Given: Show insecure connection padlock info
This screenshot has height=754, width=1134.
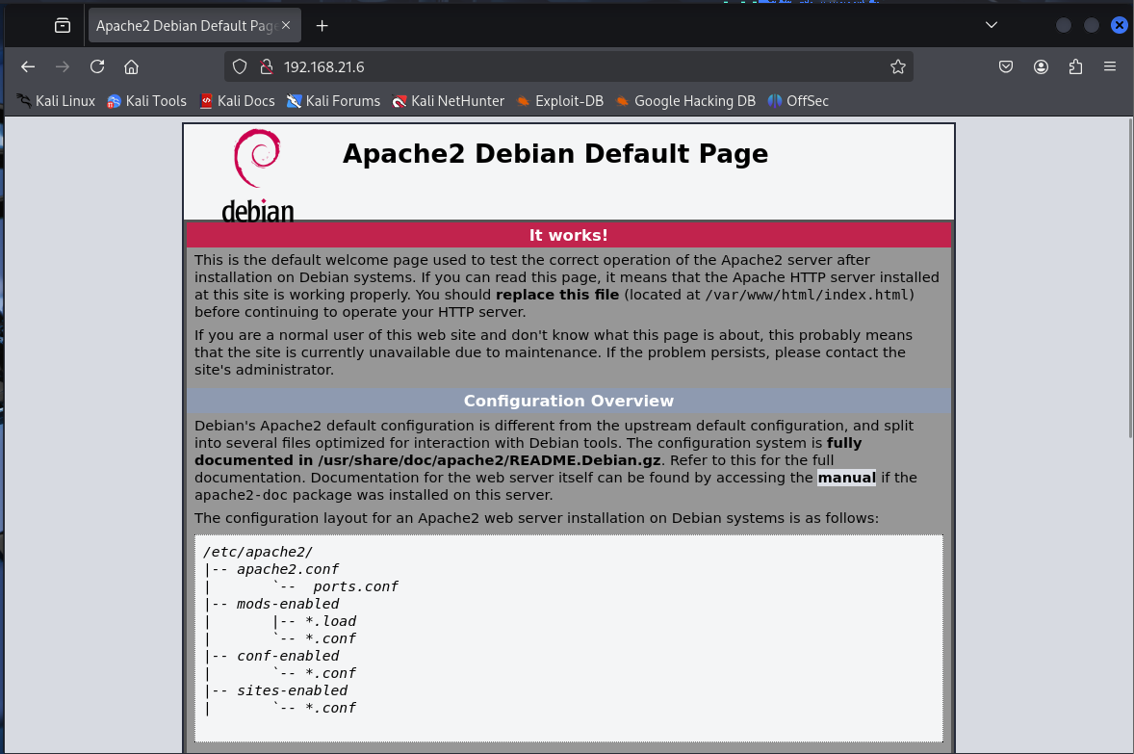Looking at the screenshot, I should 266,66.
